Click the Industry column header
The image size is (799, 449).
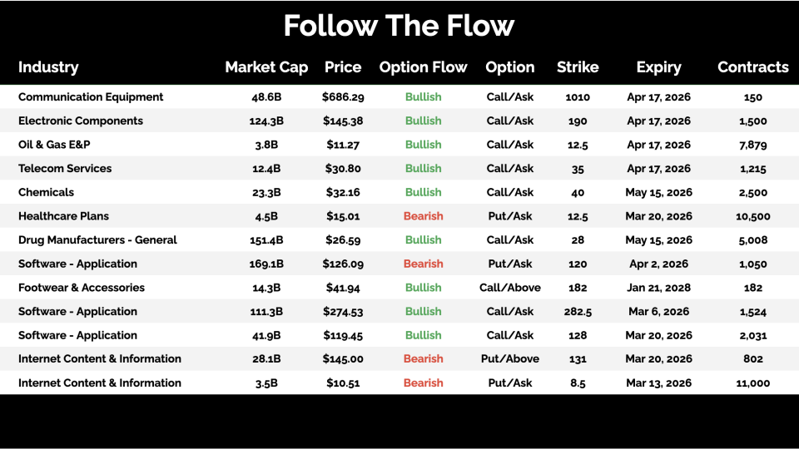(48, 67)
